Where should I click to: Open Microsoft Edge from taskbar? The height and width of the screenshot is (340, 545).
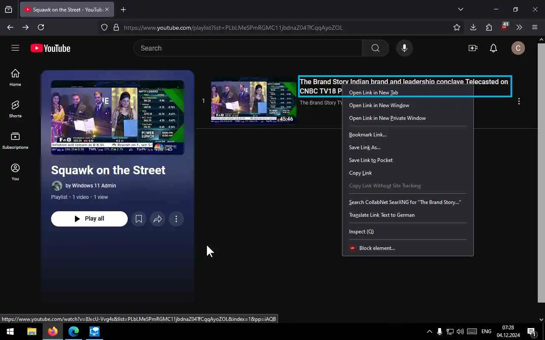pyautogui.click(x=74, y=331)
